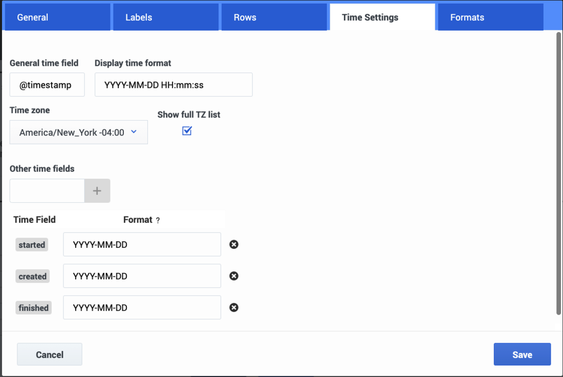Click the Display time format label

pos(133,63)
